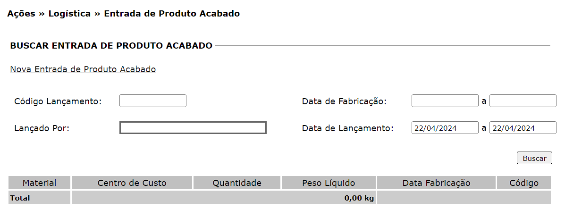
Task: Select the Data Fabricação column header
Action: [436, 183]
